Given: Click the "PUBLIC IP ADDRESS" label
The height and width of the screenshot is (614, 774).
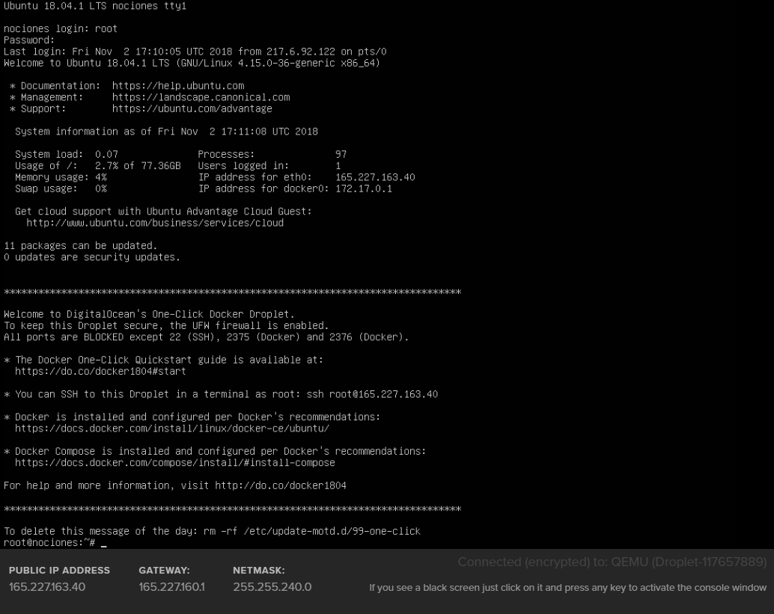Looking at the screenshot, I should point(59,570).
